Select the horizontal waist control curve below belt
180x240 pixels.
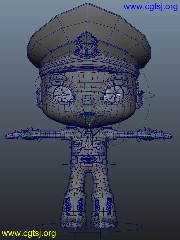89,164
